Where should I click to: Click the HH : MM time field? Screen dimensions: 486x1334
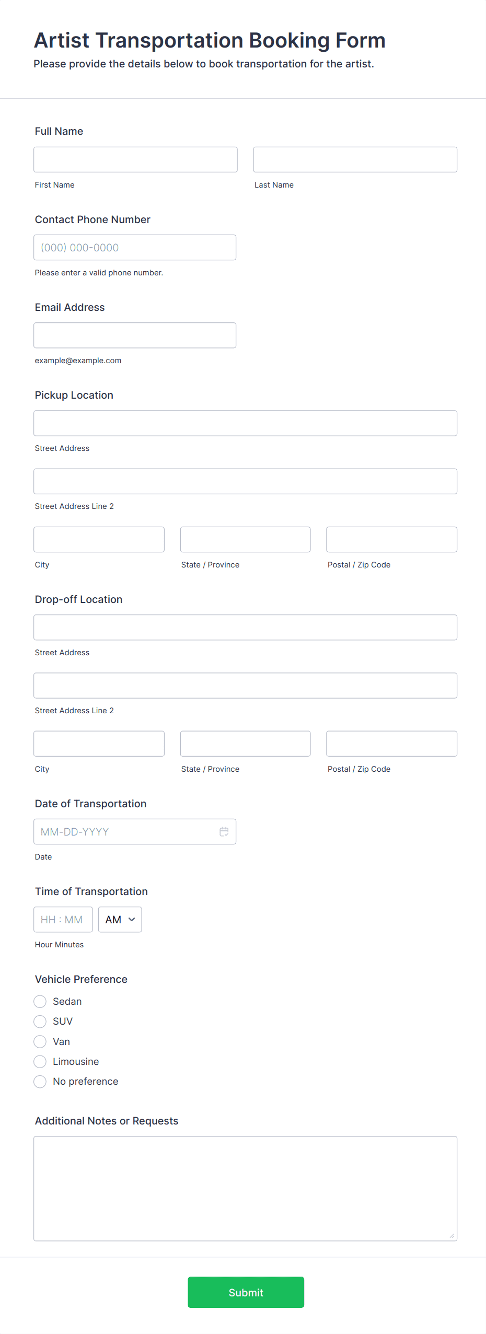63,919
